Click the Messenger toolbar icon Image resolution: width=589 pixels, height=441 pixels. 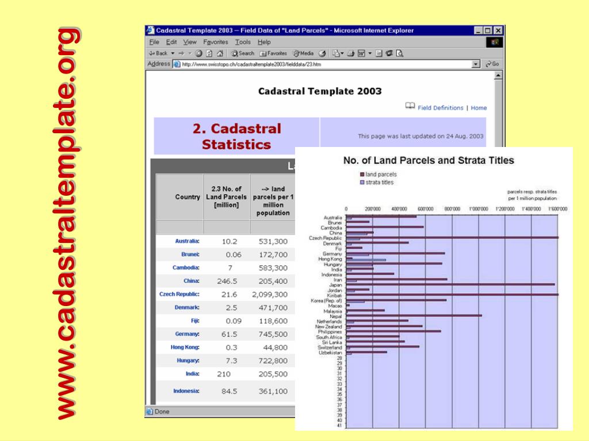pos(389,53)
